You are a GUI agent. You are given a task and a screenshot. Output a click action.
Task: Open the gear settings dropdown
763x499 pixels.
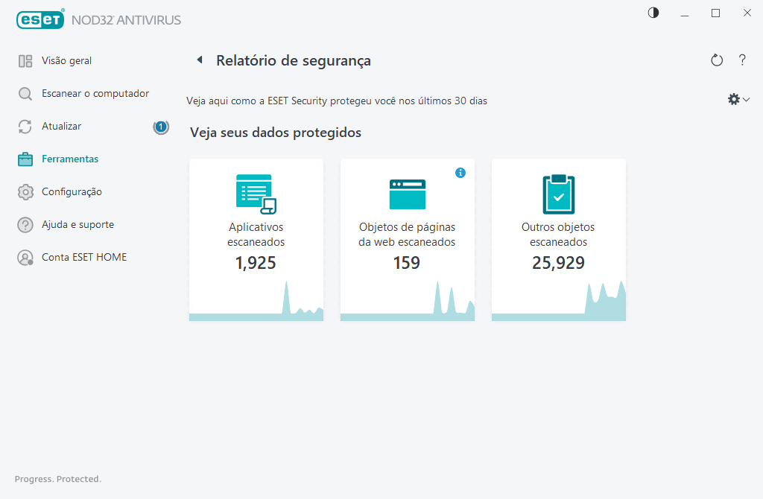[x=738, y=99]
